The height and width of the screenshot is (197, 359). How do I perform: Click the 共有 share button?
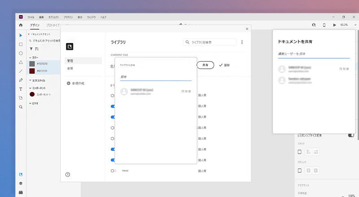pyautogui.click(x=206, y=65)
